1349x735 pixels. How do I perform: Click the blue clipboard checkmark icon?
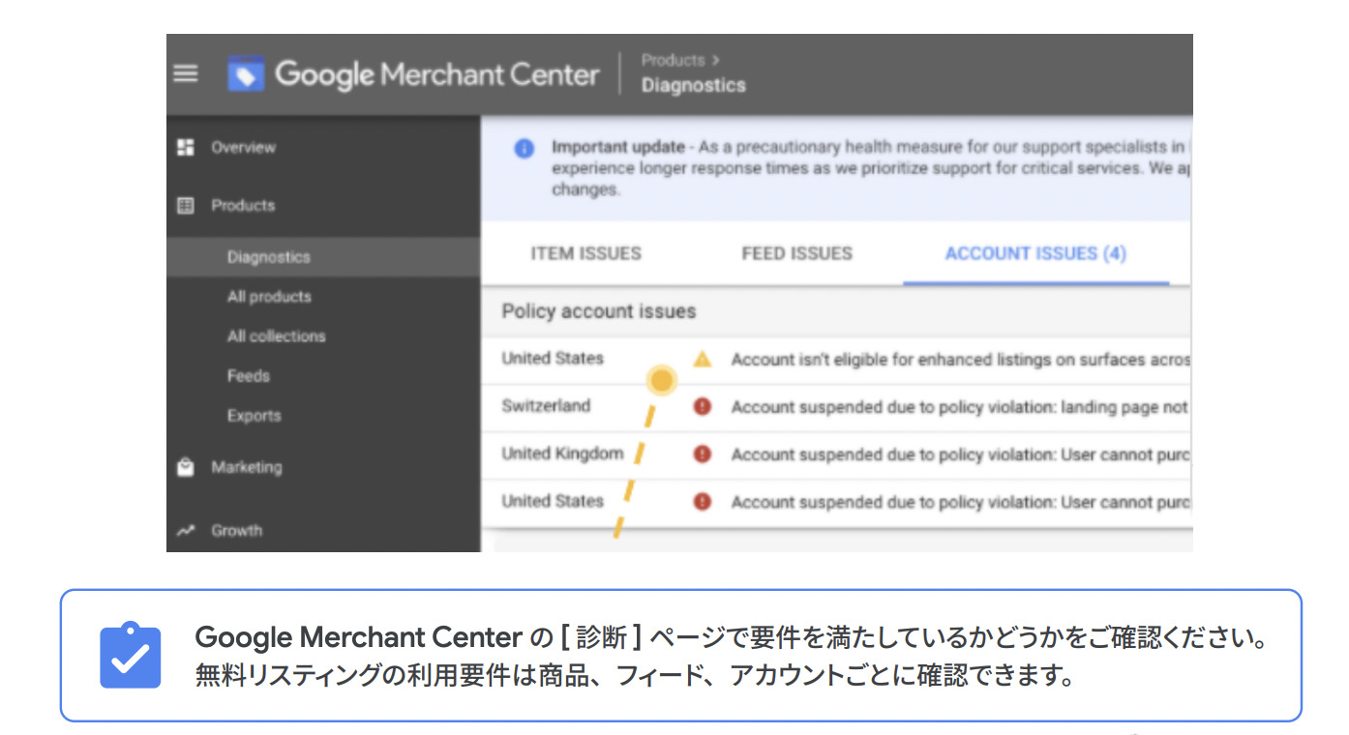pos(131,655)
